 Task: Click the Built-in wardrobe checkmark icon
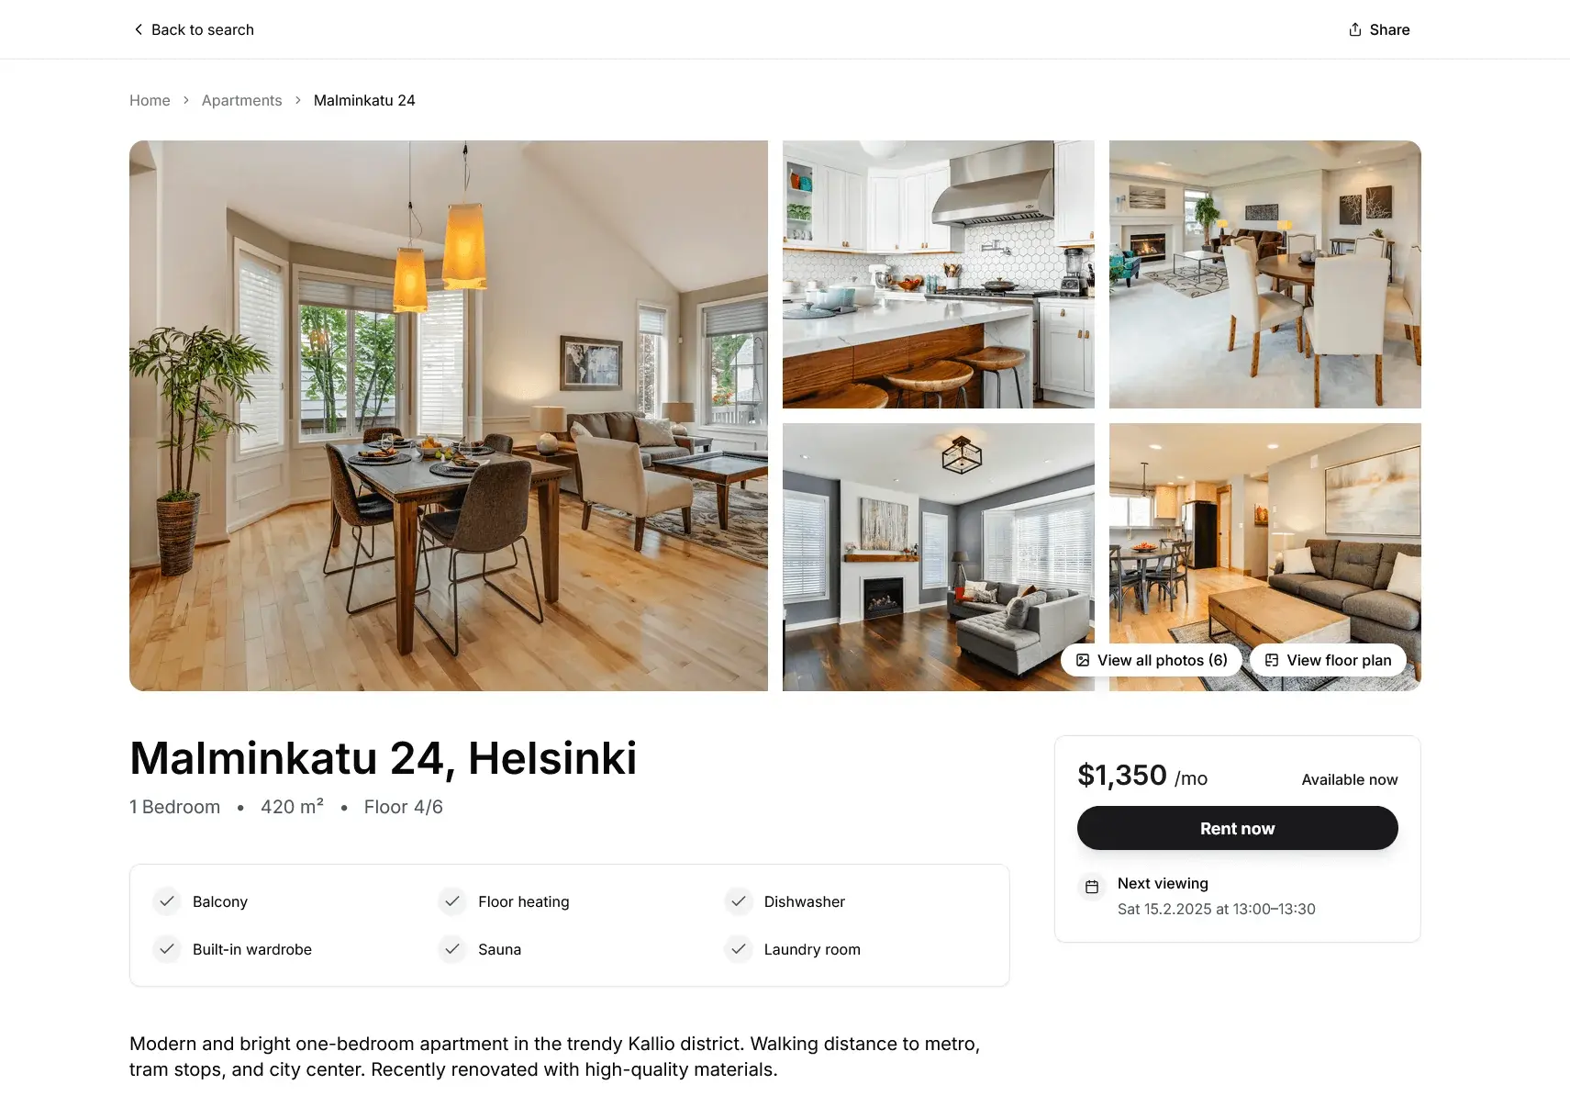[167, 949]
